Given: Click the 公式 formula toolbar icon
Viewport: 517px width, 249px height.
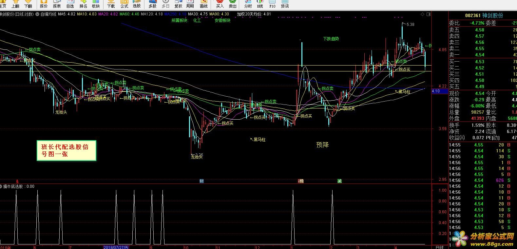Looking at the screenshot, I should coord(124,4).
